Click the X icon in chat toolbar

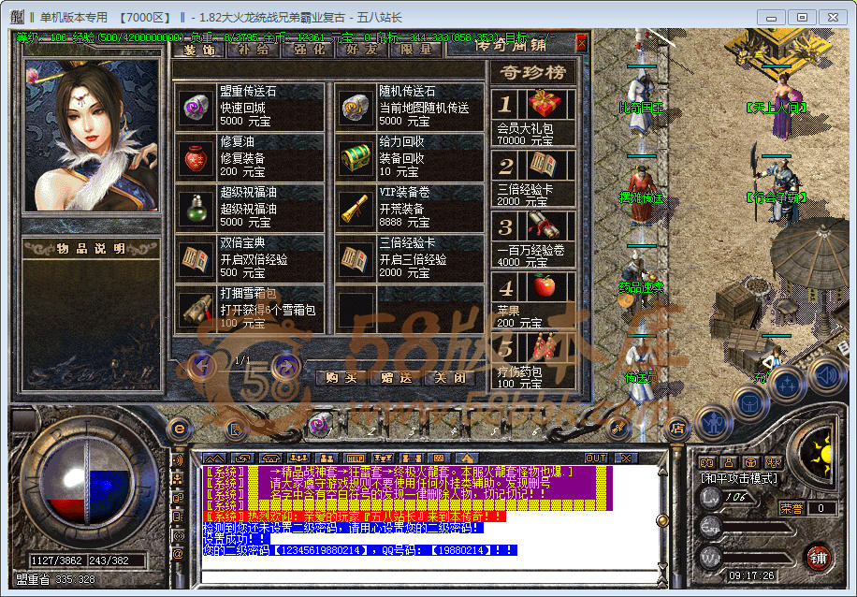point(626,459)
